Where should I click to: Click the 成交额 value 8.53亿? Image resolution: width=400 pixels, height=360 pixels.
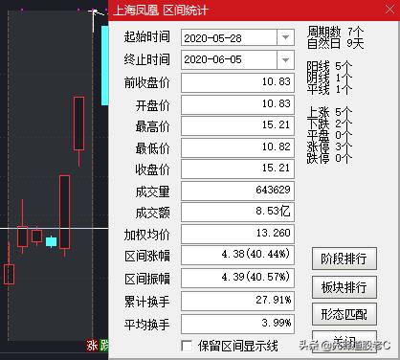(x=237, y=212)
